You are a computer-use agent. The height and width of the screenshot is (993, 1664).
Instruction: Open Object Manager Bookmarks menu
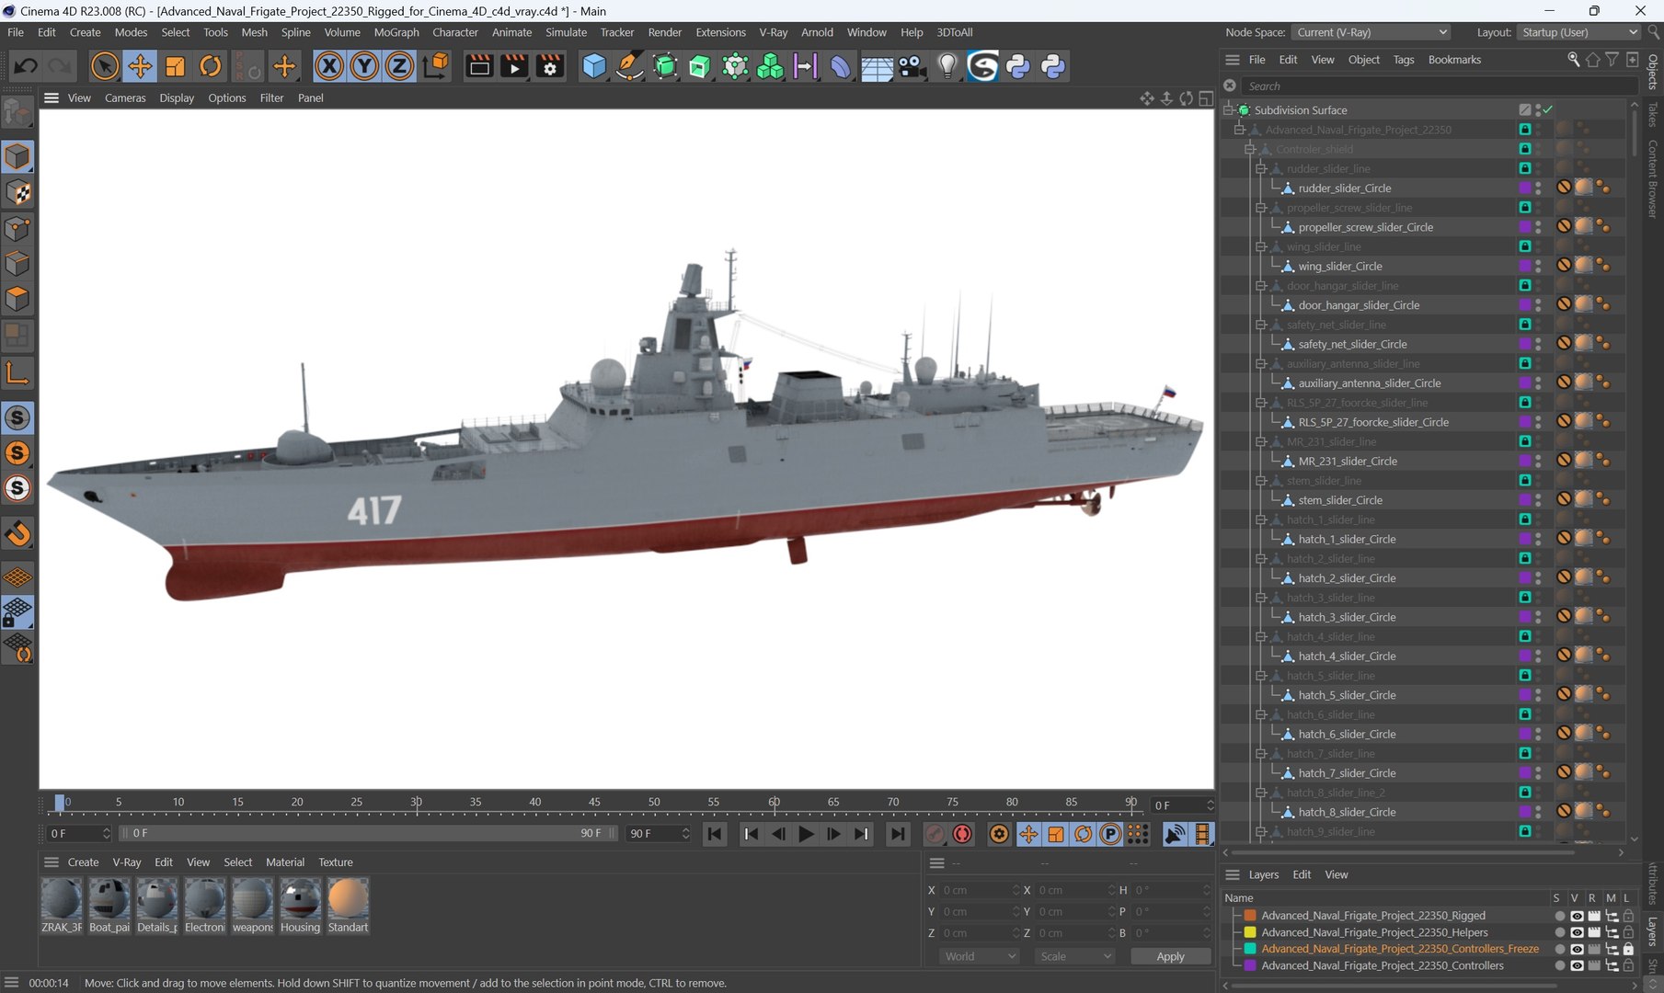point(1454,60)
